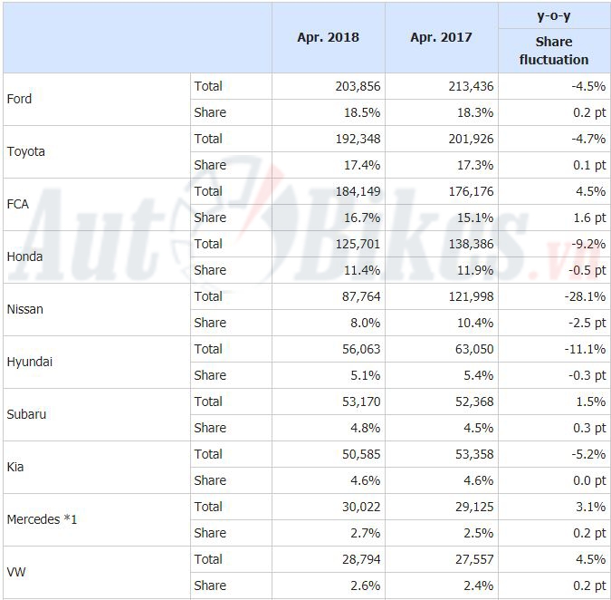
Task: Click the Hyundai brand cell
Action: point(29,362)
